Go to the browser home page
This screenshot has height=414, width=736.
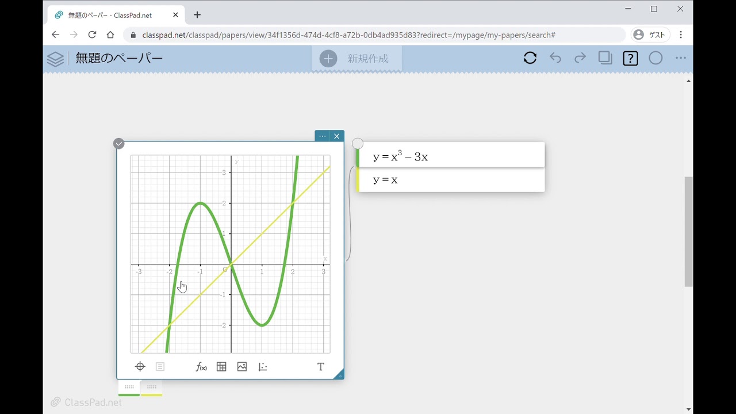(x=110, y=34)
